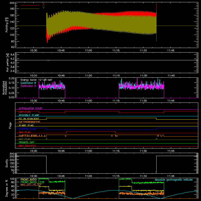Image resolution: width=201 pixels, height=201 pixels.
Task: Click the orange MAX_DET_VS_TOT legend label
Action: (x=31, y=185)
